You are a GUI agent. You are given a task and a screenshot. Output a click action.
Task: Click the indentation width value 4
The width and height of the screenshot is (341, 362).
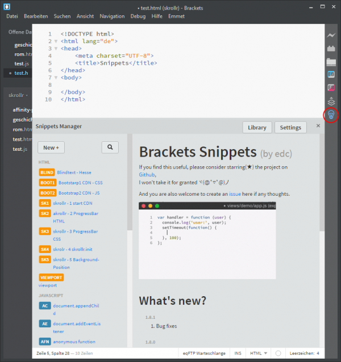318,353
